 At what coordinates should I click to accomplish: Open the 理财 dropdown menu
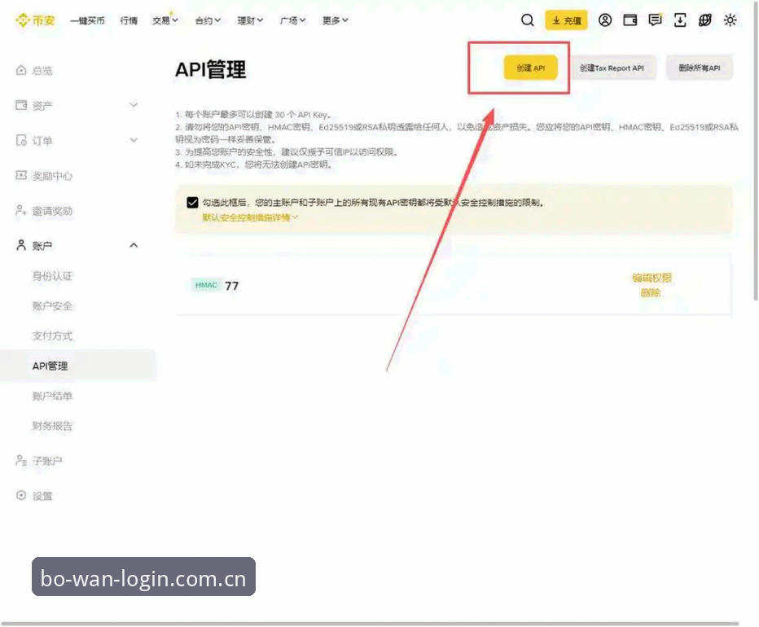pos(250,20)
